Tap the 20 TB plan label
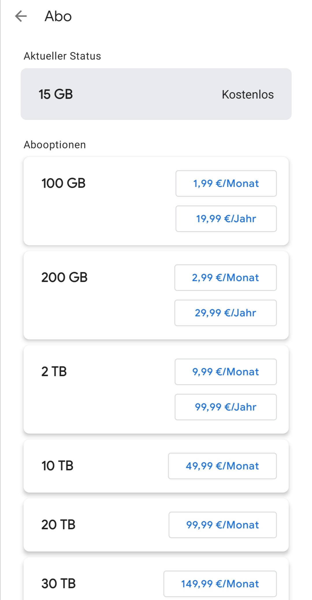 [58, 525]
